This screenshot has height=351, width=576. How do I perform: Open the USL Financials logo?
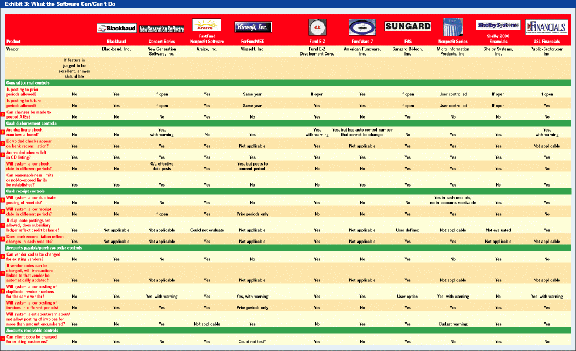pos(546,26)
